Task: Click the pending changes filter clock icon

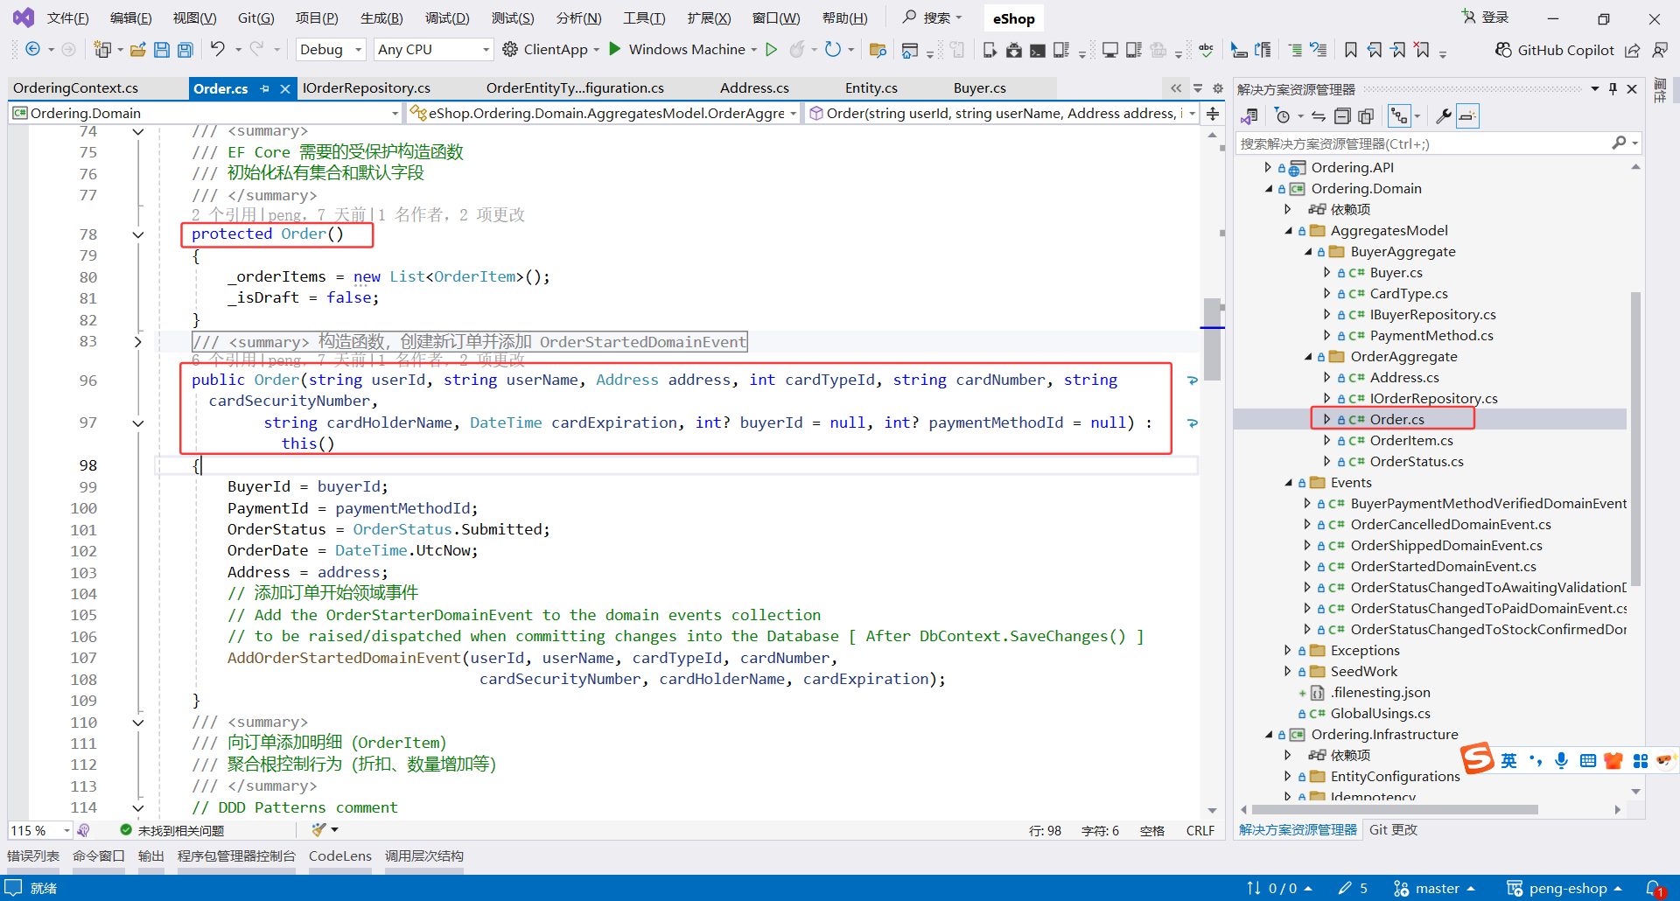Action: tap(1283, 115)
